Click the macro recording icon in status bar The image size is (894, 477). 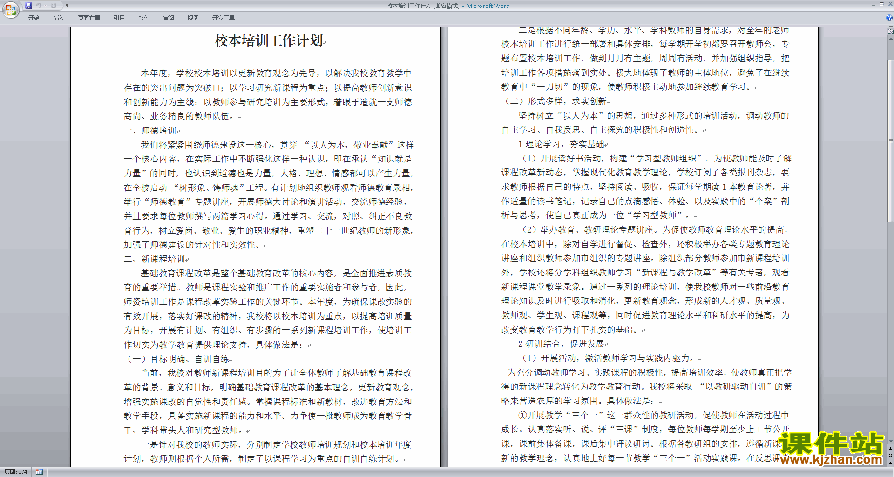point(39,472)
